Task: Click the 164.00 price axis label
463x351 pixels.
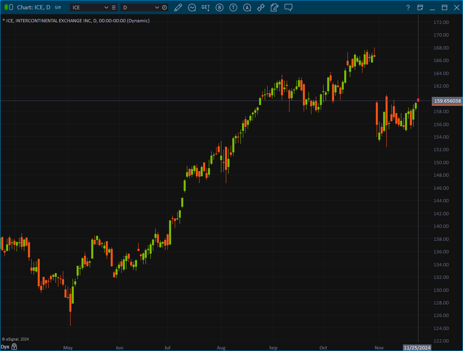Action: tap(441, 73)
